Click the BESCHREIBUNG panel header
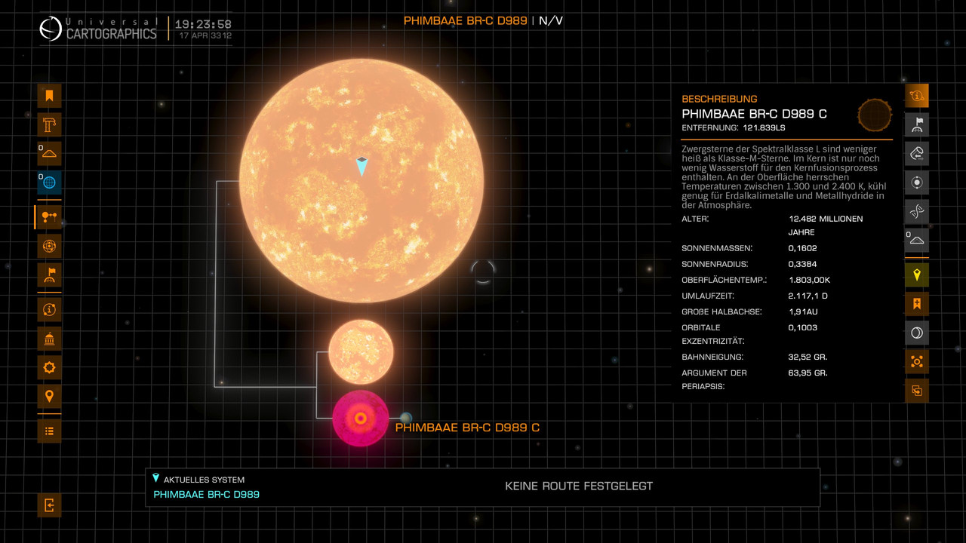Image resolution: width=966 pixels, height=543 pixels. 719,99
